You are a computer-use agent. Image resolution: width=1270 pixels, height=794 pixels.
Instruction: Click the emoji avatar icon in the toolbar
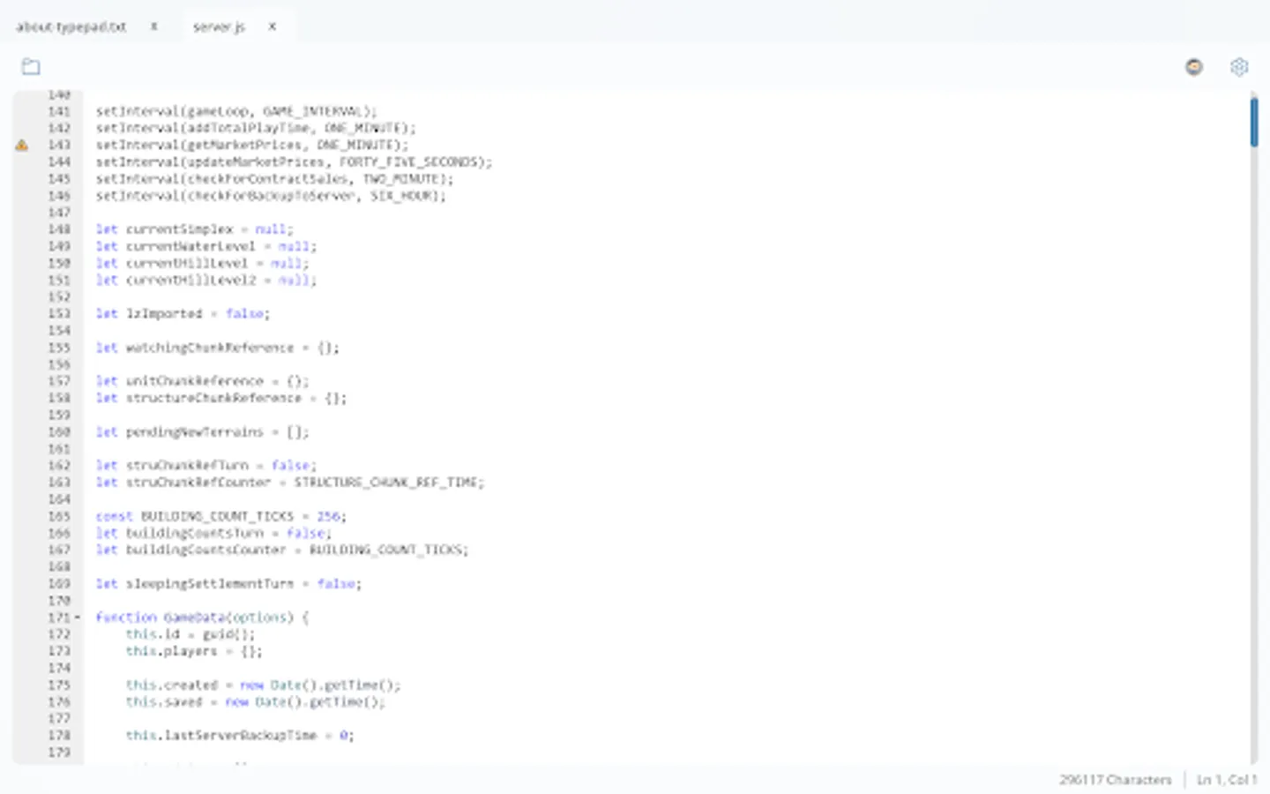[1193, 66]
